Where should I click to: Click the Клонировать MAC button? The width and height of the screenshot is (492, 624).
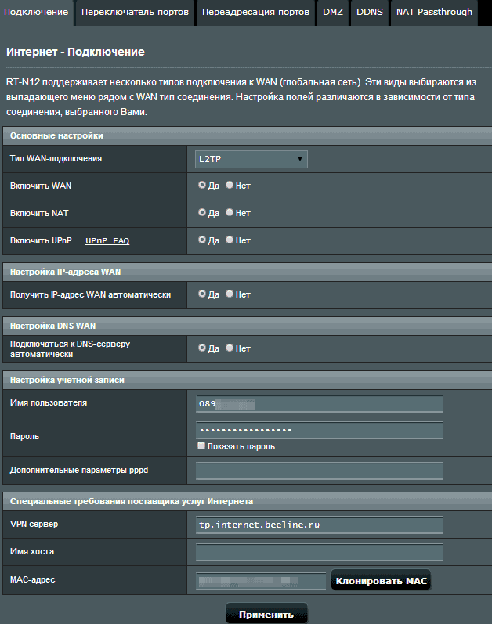(381, 581)
